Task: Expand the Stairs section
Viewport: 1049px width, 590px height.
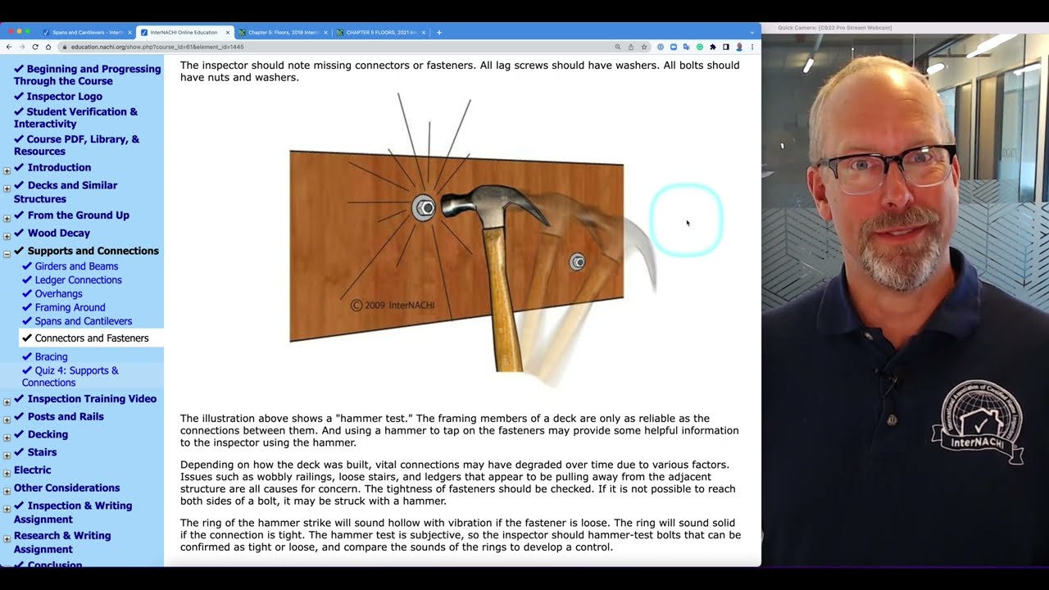Action: 7,455
